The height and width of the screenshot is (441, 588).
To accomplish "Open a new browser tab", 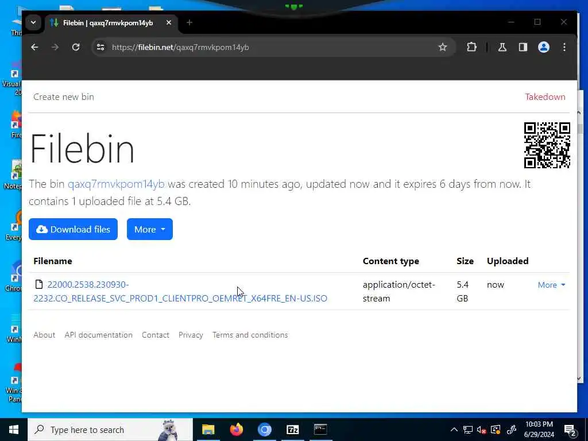I will pyautogui.click(x=189, y=23).
